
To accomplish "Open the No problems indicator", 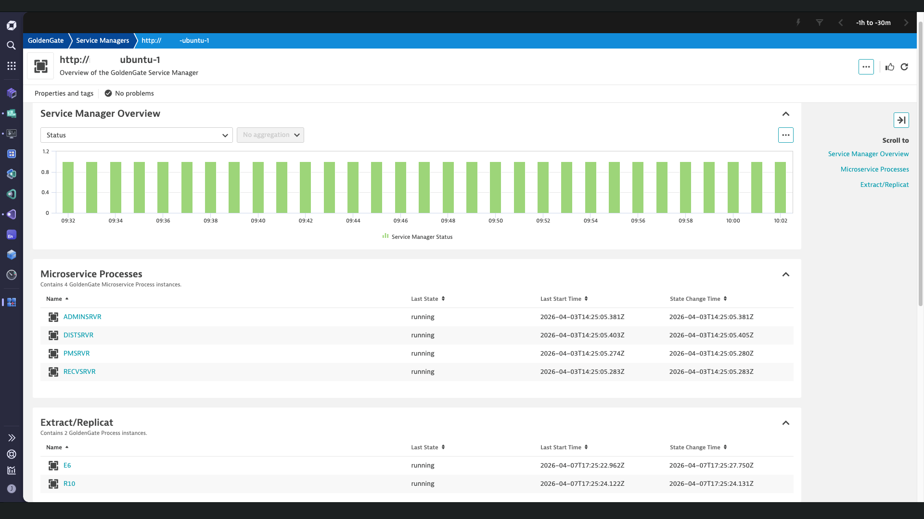I will (x=129, y=93).
